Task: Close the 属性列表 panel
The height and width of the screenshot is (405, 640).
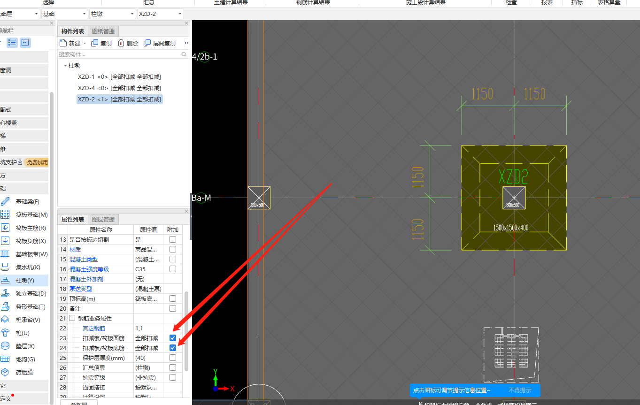Action: 186,212
